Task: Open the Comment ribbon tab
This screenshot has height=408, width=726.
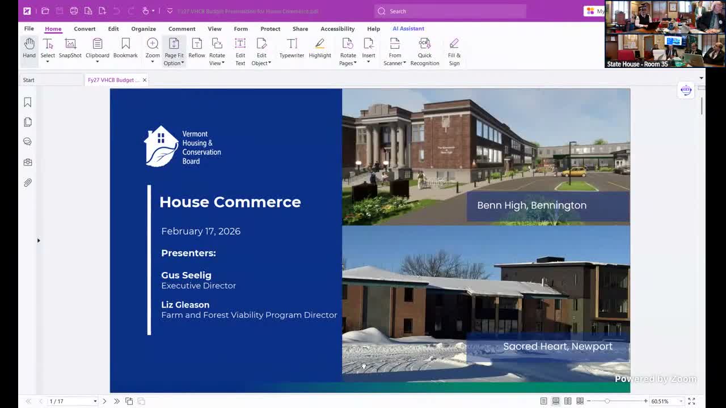Action: (181, 28)
